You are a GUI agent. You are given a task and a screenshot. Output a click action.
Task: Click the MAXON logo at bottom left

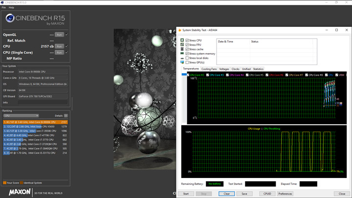click(x=20, y=192)
